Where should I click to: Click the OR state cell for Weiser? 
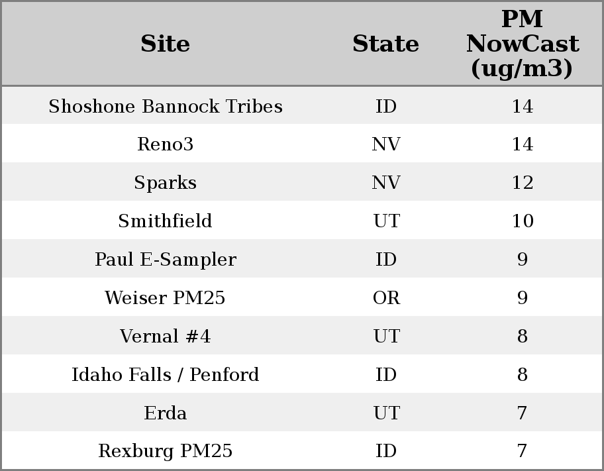click(386, 298)
